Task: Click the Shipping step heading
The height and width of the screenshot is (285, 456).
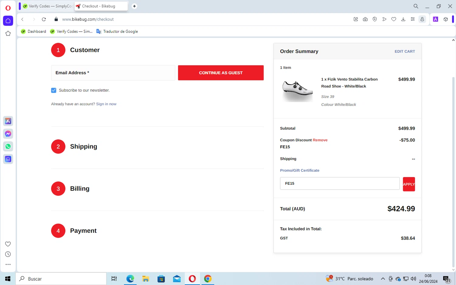Action: [x=84, y=146]
